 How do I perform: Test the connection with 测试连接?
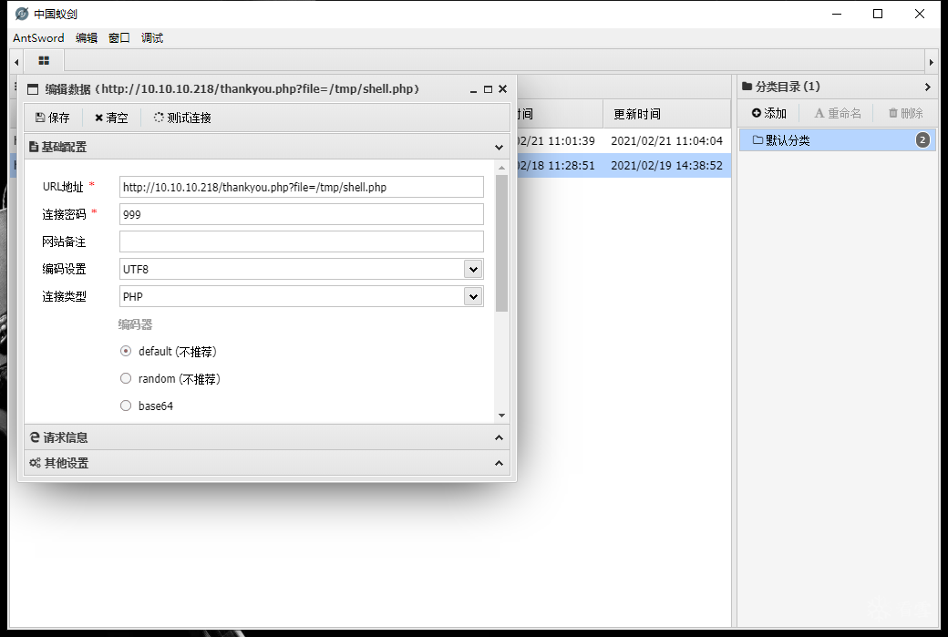click(182, 118)
